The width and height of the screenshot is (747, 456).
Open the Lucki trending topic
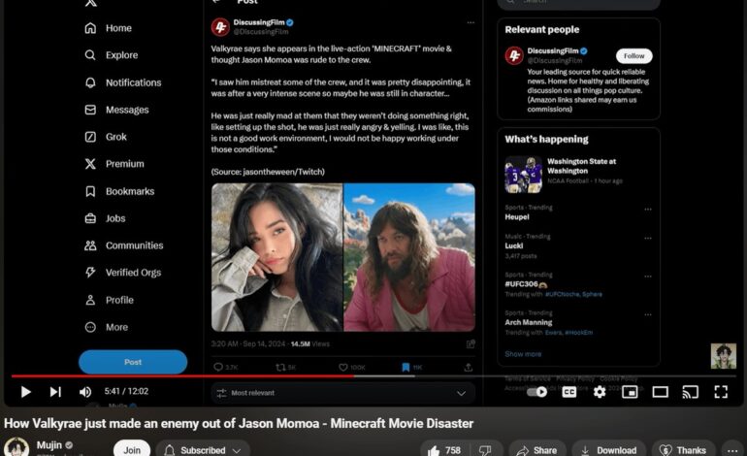[514, 245]
